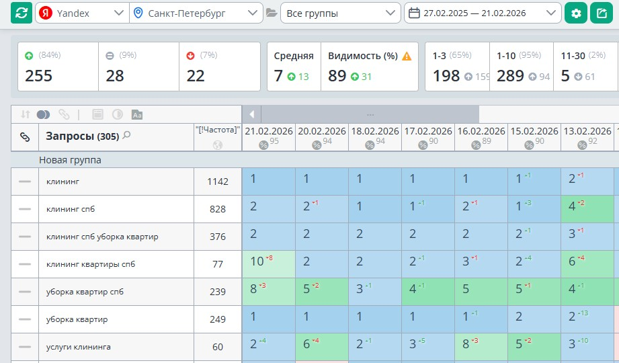Click the orange warning icon near Видимость

(x=407, y=56)
